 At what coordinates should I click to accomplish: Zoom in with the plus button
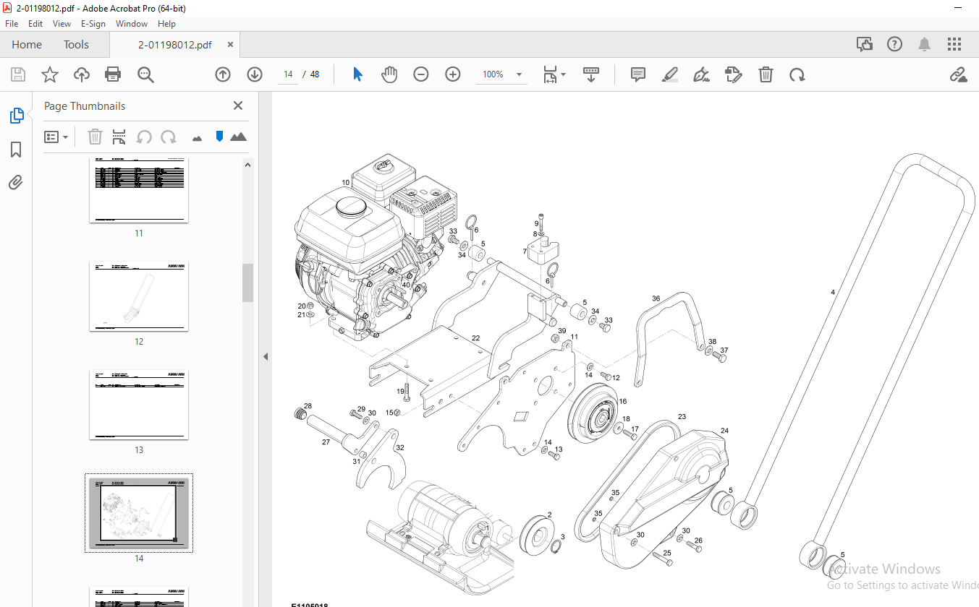(x=453, y=74)
